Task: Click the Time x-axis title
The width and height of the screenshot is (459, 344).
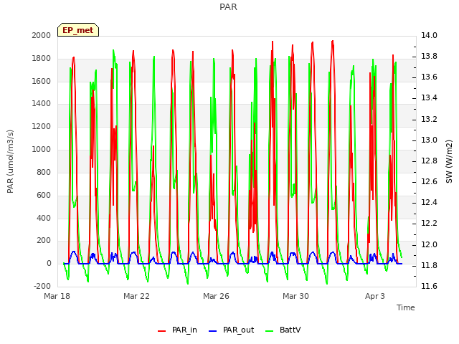Action: [406, 307]
